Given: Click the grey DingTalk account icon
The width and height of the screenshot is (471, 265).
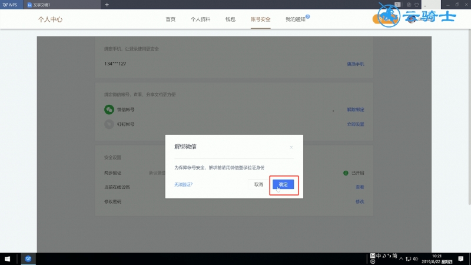Looking at the screenshot, I should 109,124.
